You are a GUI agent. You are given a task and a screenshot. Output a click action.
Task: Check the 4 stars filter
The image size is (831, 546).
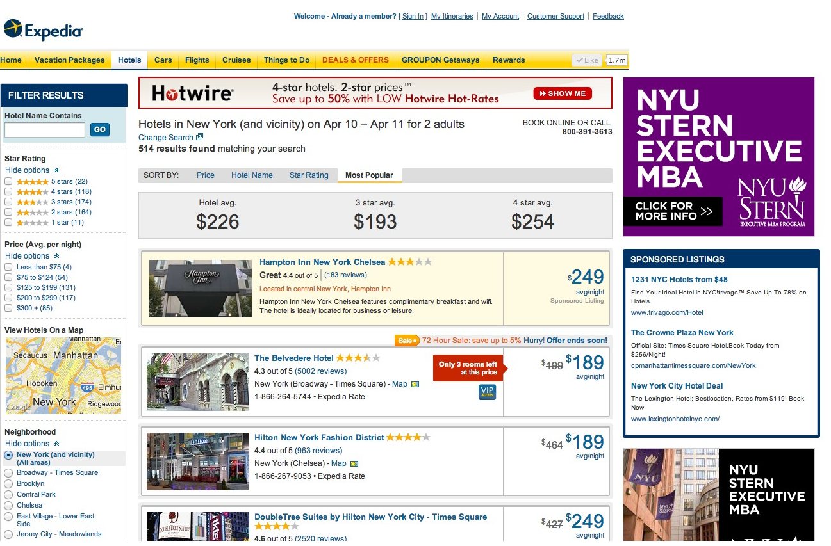tap(8, 191)
